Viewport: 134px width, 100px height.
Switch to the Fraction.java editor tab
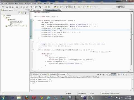click(37, 10)
